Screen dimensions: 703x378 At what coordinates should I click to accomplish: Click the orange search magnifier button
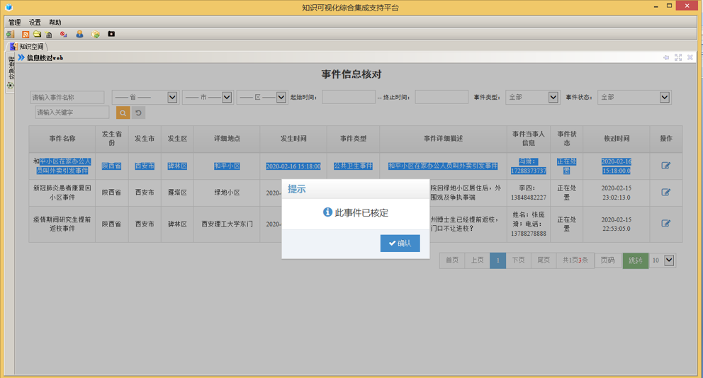point(123,113)
